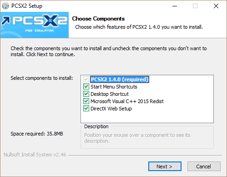Select the Microsoft Visual C++ 2015 Redist label
Viewport: 227px width, 177px height.
pyautogui.click(x=127, y=101)
